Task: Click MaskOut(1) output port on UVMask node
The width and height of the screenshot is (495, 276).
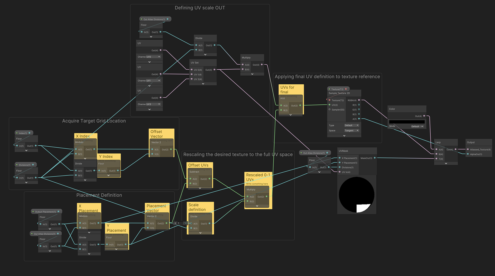Action: 375,158
